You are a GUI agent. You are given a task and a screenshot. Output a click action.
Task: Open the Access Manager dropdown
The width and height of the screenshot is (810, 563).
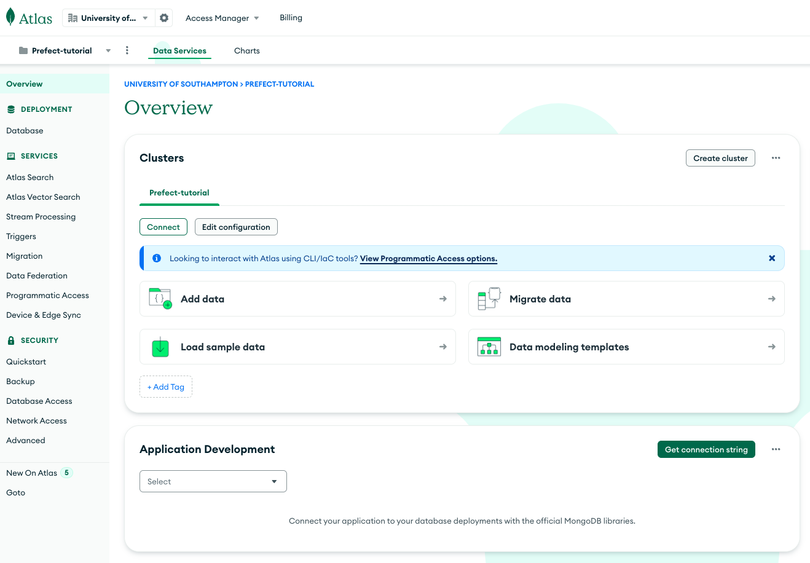(x=222, y=18)
